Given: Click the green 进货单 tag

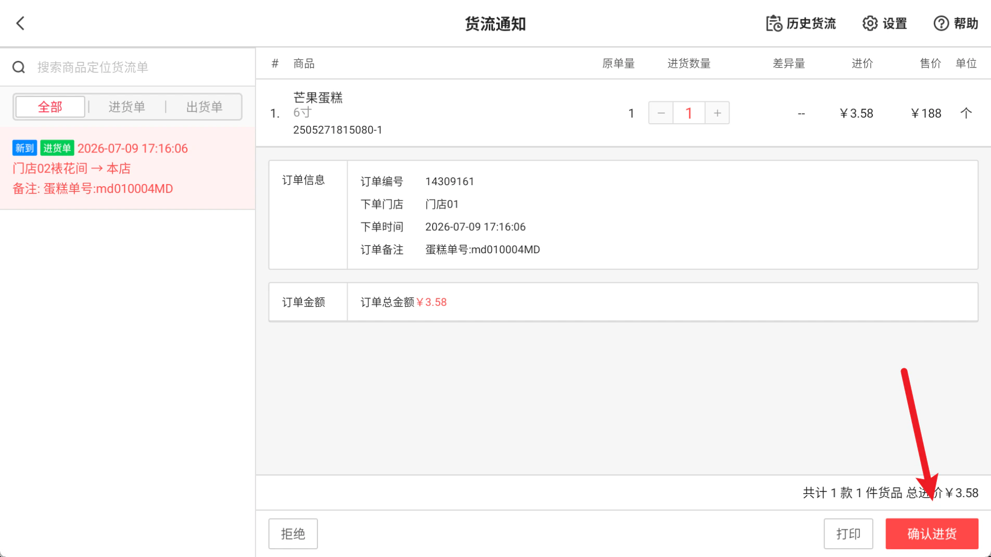Looking at the screenshot, I should 57,148.
